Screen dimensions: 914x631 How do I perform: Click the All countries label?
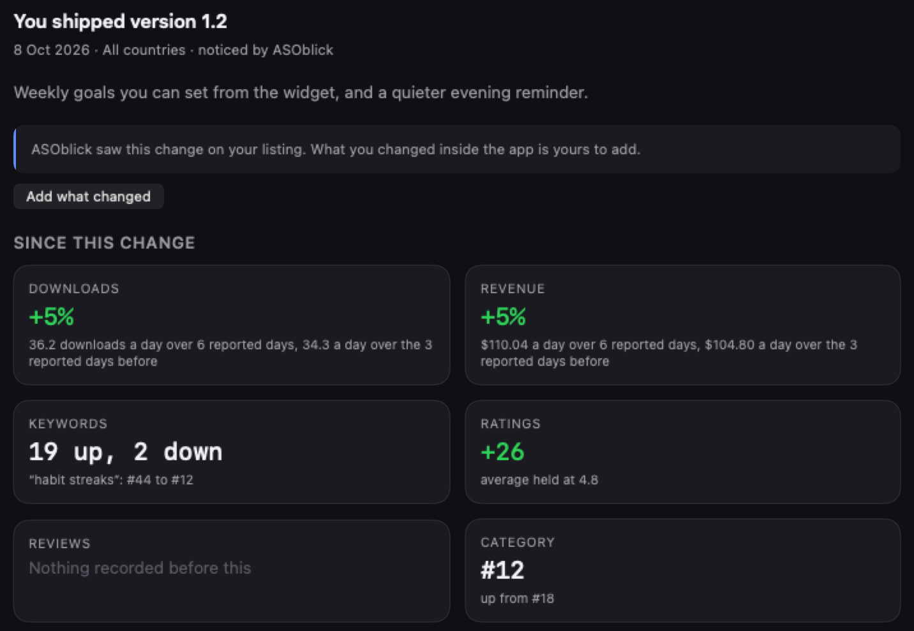[144, 50]
